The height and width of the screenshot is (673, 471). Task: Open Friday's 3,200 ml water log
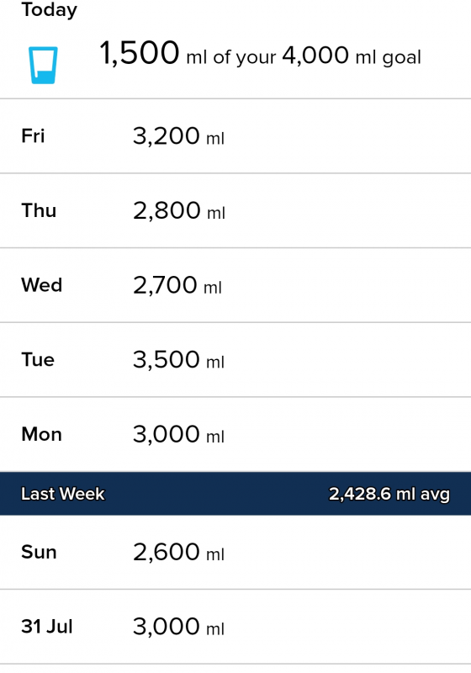[x=235, y=136]
